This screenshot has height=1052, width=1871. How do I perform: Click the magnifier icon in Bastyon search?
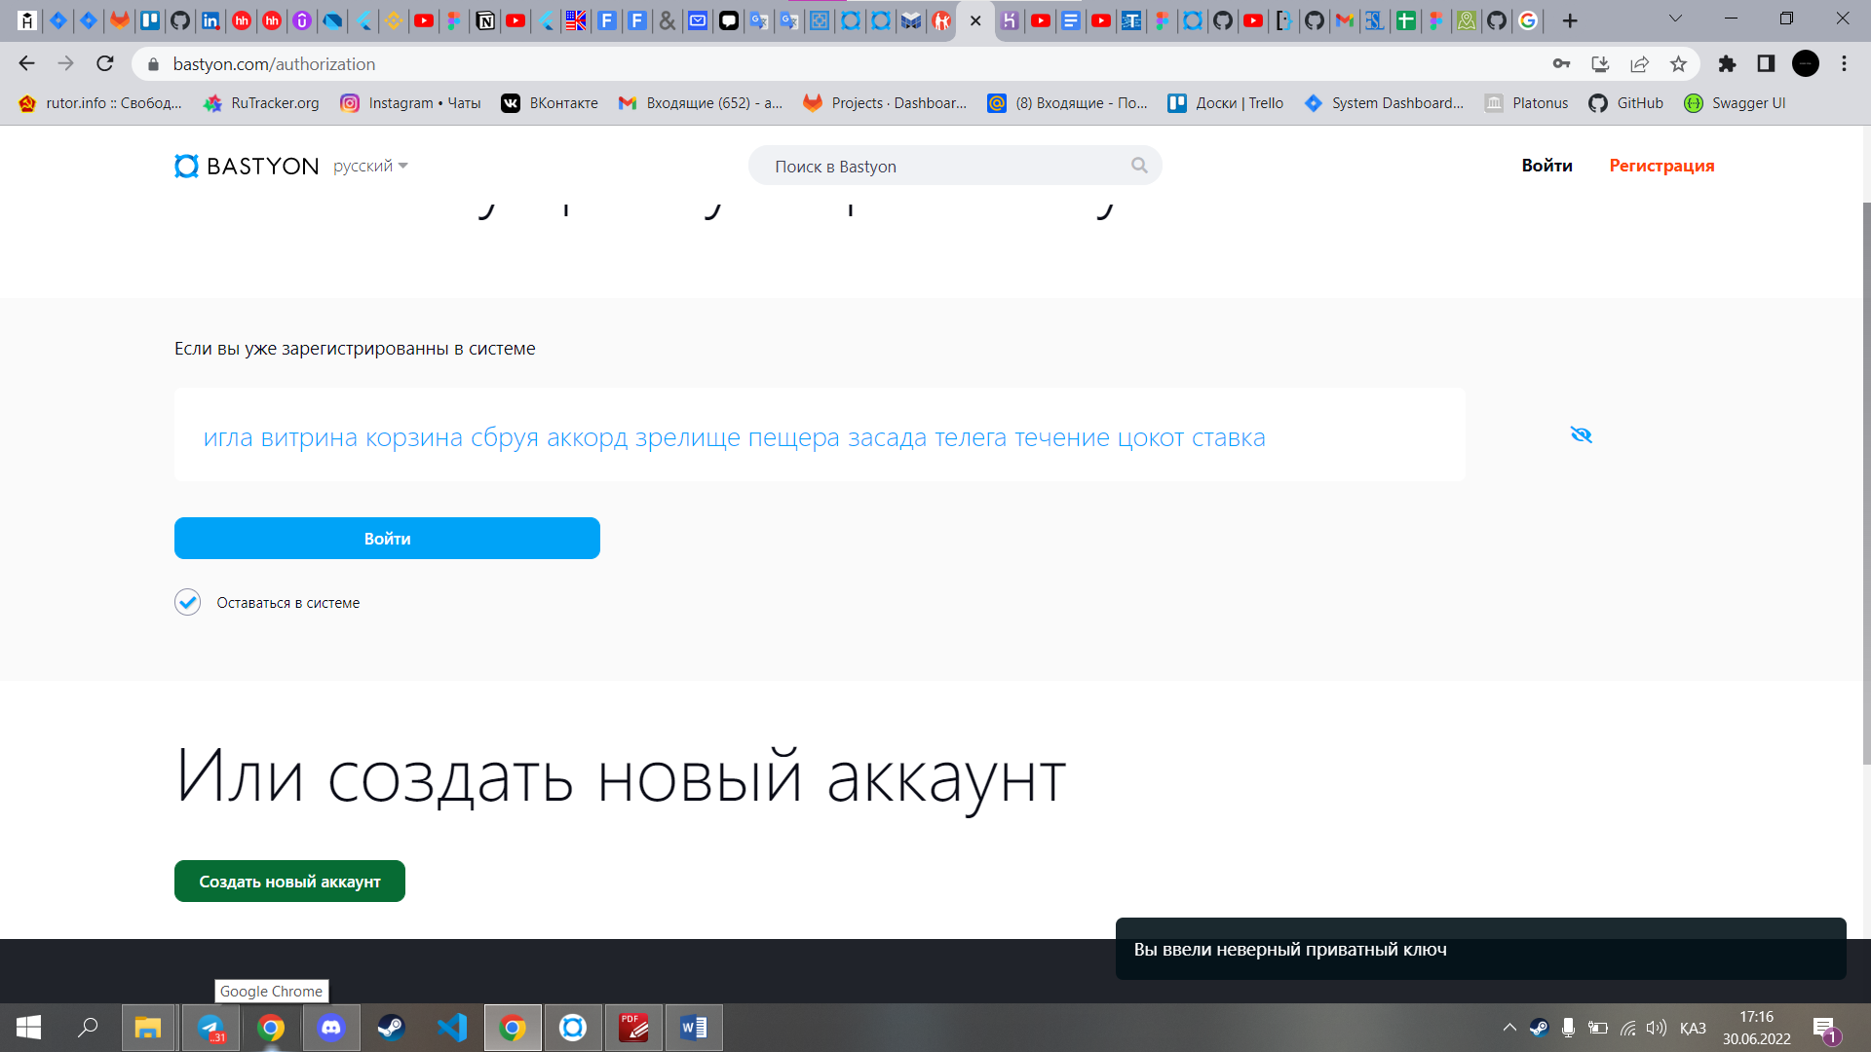click(1139, 166)
